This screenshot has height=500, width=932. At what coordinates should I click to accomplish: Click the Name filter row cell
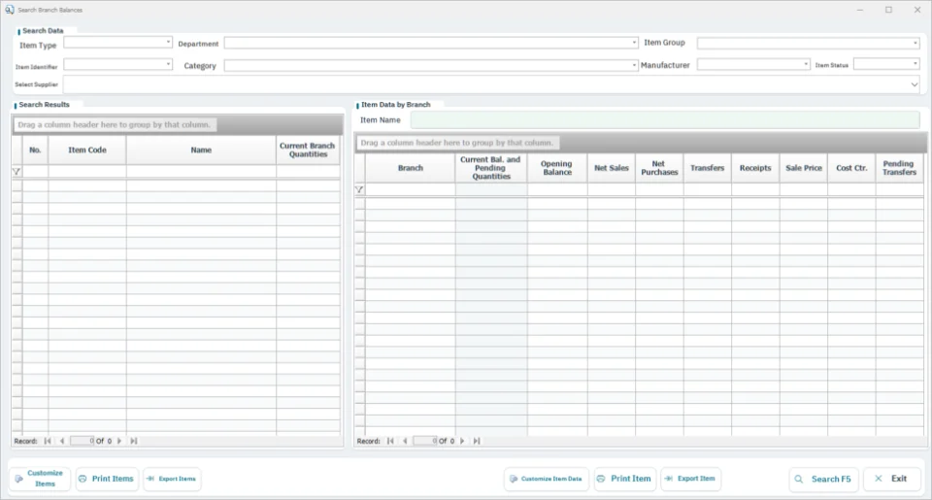[201, 172]
